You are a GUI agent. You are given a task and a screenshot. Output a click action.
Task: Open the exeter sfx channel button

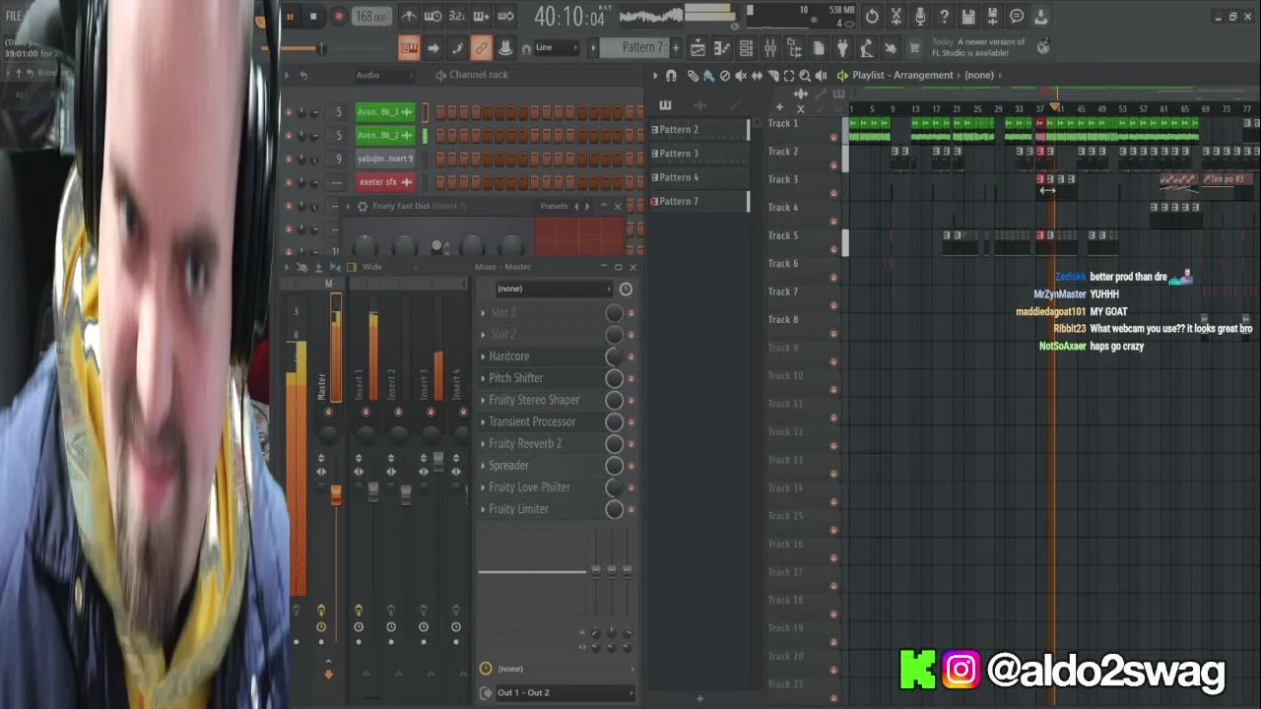385,182
